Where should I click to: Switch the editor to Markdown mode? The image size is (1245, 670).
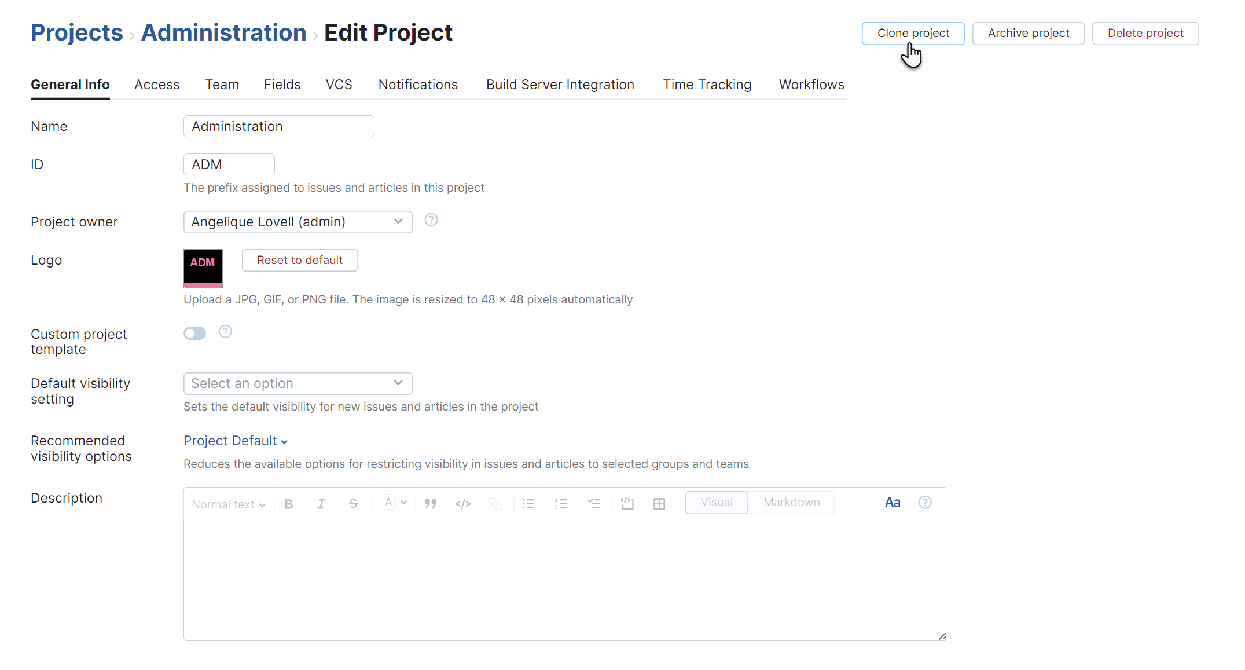pyautogui.click(x=791, y=502)
